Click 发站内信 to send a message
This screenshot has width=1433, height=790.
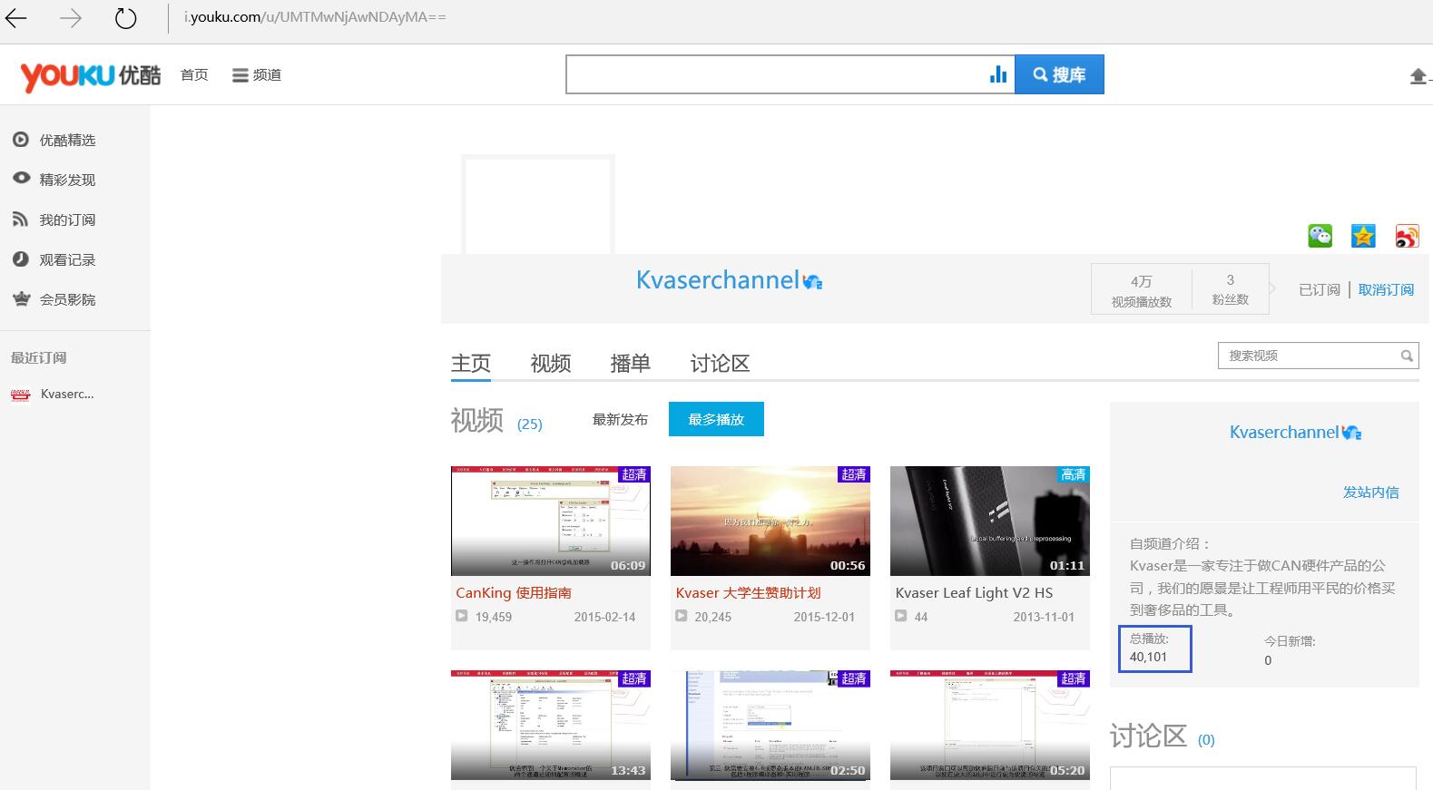(x=1370, y=493)
